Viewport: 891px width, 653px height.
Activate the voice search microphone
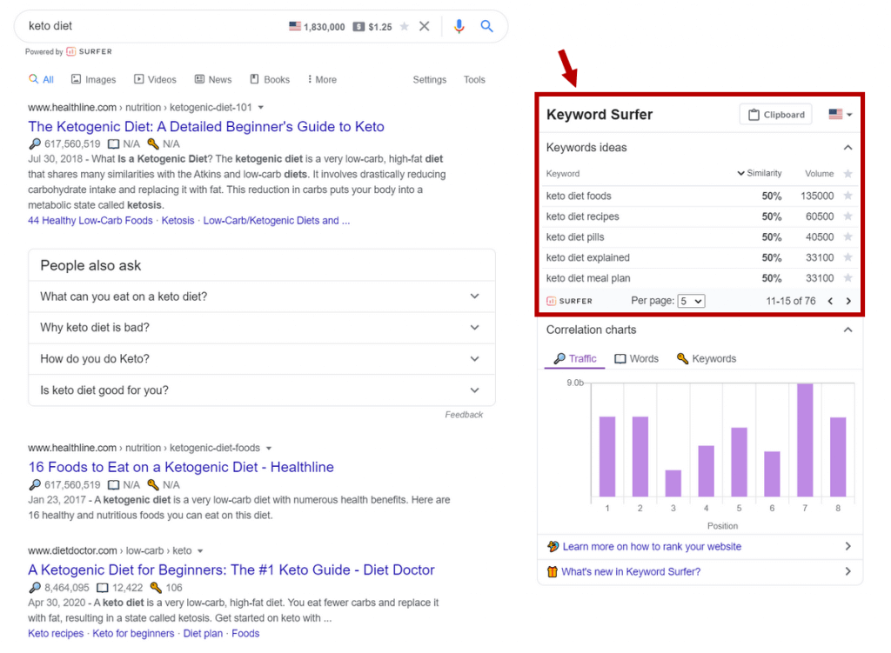point(459,26)
